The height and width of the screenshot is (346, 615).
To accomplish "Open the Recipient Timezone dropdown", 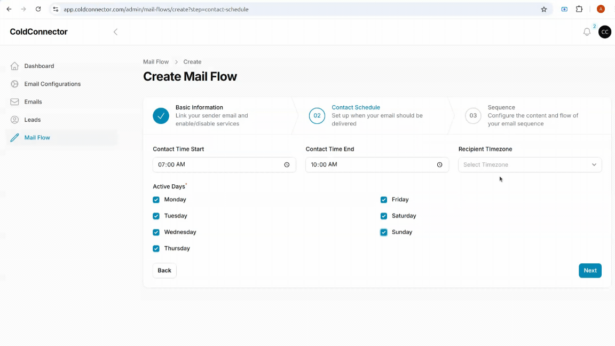I will pos(530,165).
